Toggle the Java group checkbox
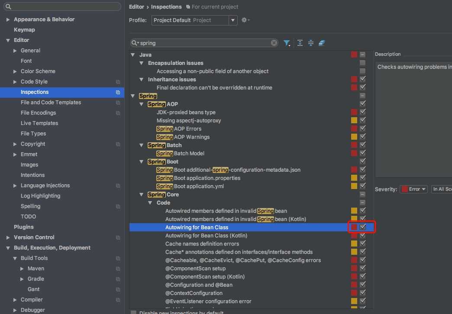This screenshot has height=314, width=452. click(x=363, y=54)
